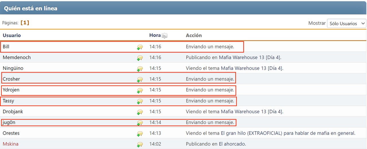The height and width of the screenshot is (149, 367).
Task: Click 'Enviando un mensaje.' in Tassy's row
Action: click(x=210, y=101)
